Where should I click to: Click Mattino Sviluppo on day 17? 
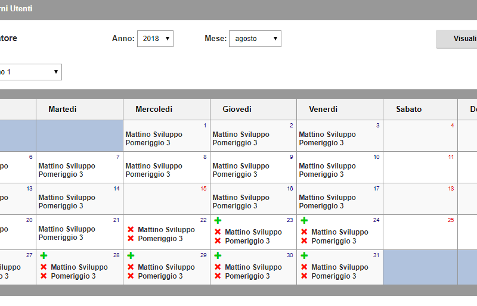click(327, 198)
